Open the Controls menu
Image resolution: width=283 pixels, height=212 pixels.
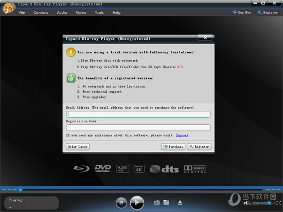click(41, 13)
